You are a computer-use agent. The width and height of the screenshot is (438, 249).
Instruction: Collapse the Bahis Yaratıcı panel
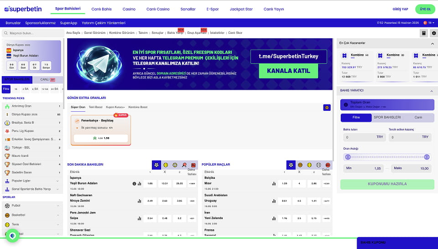(432, 91)
